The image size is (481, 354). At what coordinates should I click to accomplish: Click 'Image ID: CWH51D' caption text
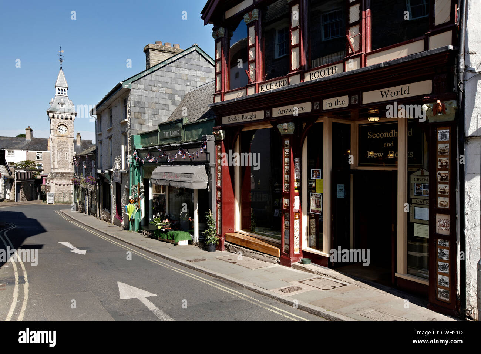pos(440,333)
